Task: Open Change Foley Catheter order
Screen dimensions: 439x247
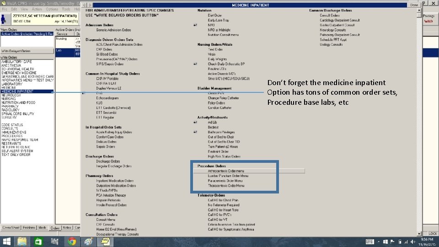Action: pos(224,98)
